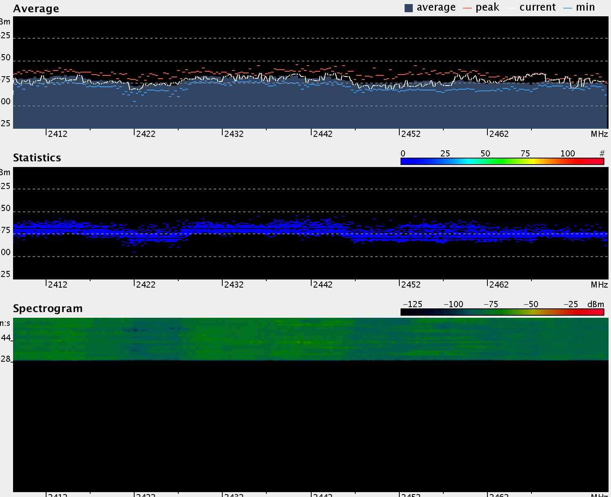The width and height of the screenshot is (611, 497).
Task: Click the Statistics panel title
Action: pyautogui.click(x=37, y=158)
